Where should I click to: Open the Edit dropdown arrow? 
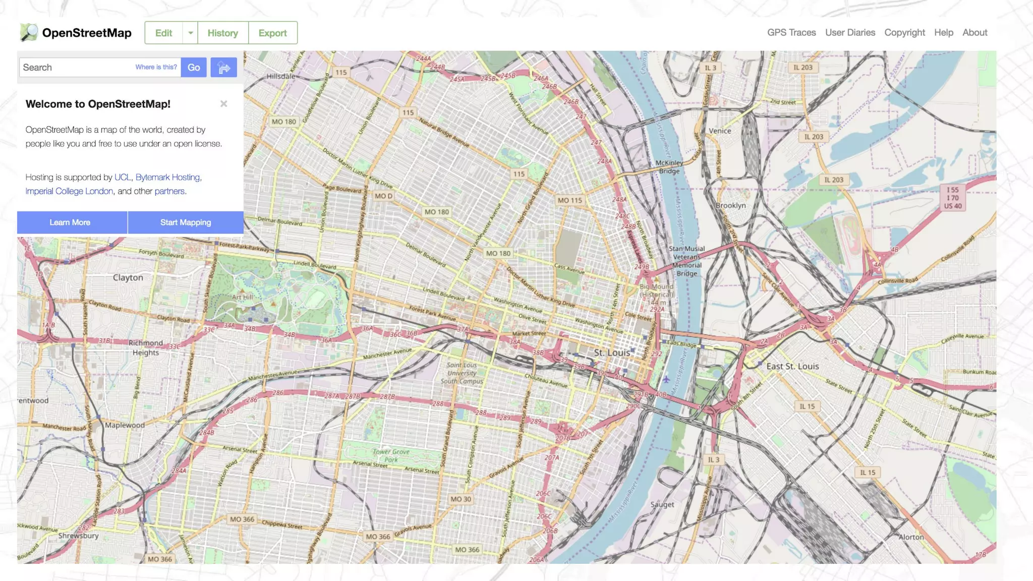click(190, 33)
